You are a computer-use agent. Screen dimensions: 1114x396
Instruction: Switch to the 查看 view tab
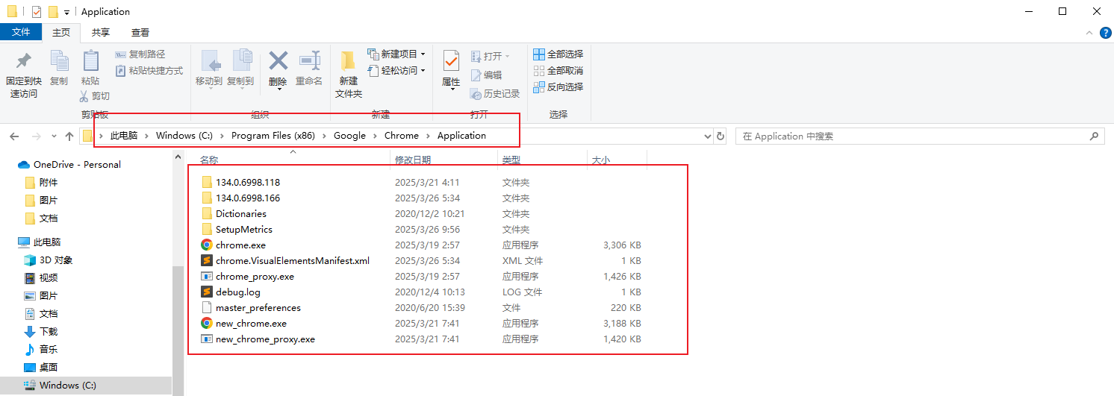pos(140,32)
